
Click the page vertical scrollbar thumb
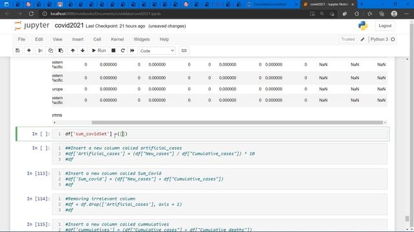coord(407,218)
